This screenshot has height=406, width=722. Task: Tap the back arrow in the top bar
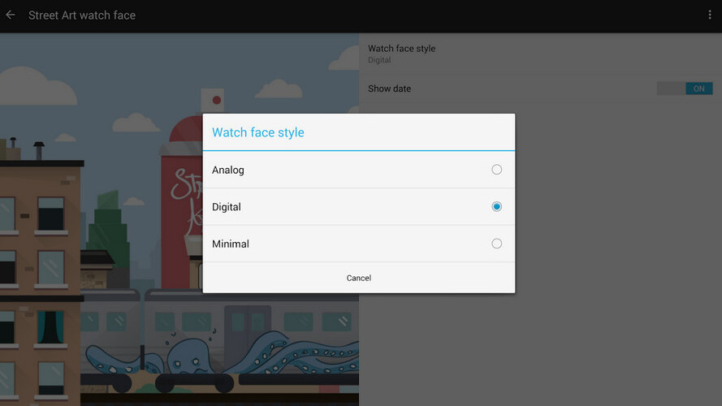pyautogui.click(x=11, y=15)
